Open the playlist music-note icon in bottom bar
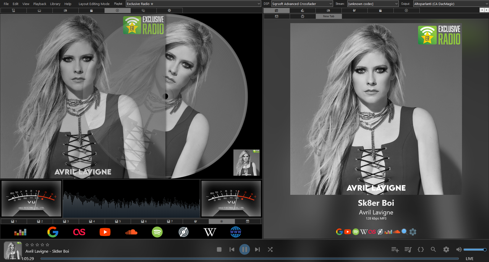The height and width of the screenshot is (262, 489). click(408, 249)
